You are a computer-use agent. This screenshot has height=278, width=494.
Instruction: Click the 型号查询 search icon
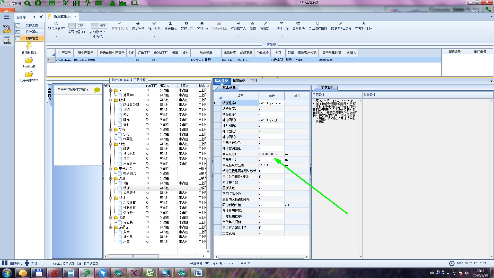pyautogui.click(x=56, y=23)
